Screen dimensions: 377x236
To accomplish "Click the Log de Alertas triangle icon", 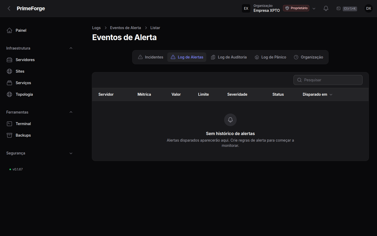I will pyautogui.click(x=173, y=57).
